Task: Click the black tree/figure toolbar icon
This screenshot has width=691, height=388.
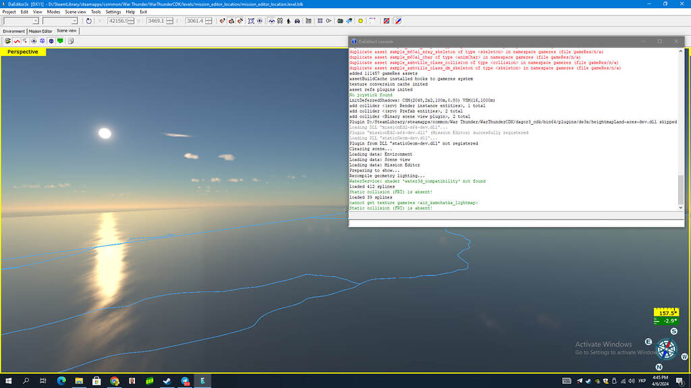Action: coord(288,21)
